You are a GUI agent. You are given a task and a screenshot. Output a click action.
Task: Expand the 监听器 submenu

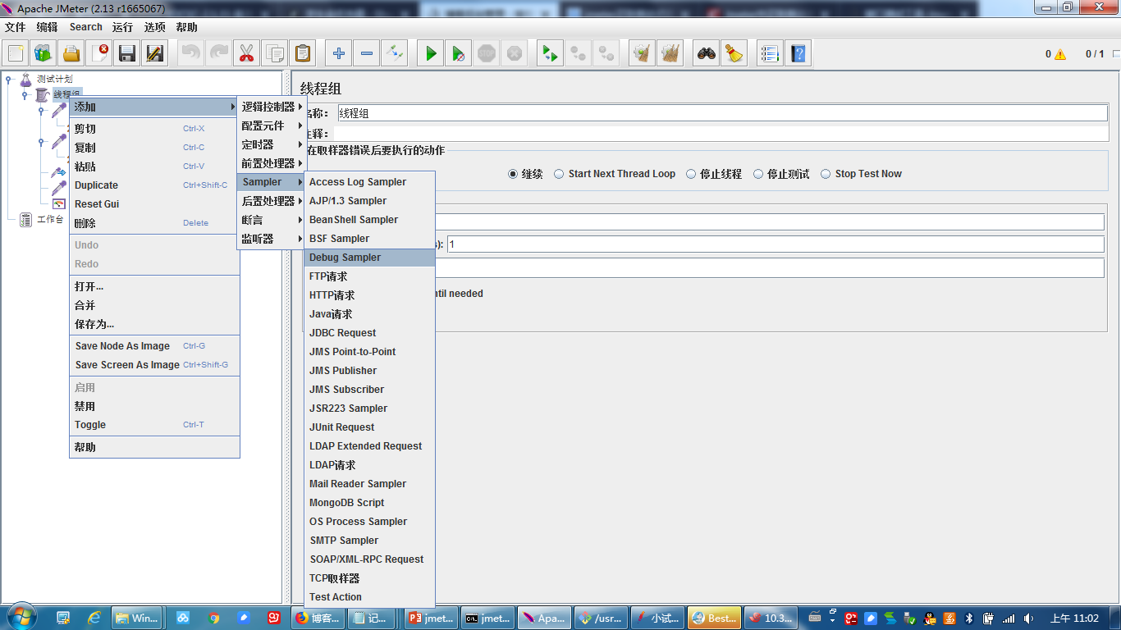point(271,239)
